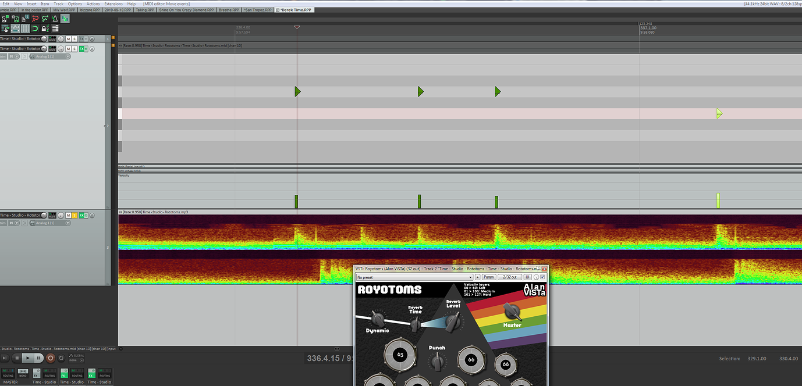Uncheck the plugin enable checkbox in Royotoms header
This screenshot has width=802, height=386.
coord(542,277)
